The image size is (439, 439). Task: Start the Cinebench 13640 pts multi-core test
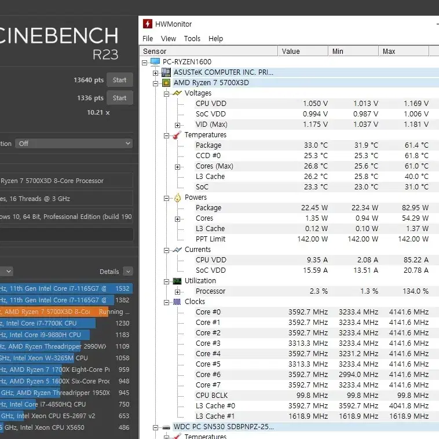click(119, 80)
